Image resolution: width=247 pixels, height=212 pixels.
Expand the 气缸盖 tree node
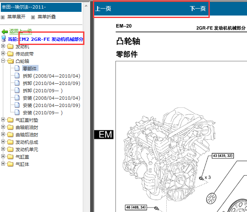[3, 156]
